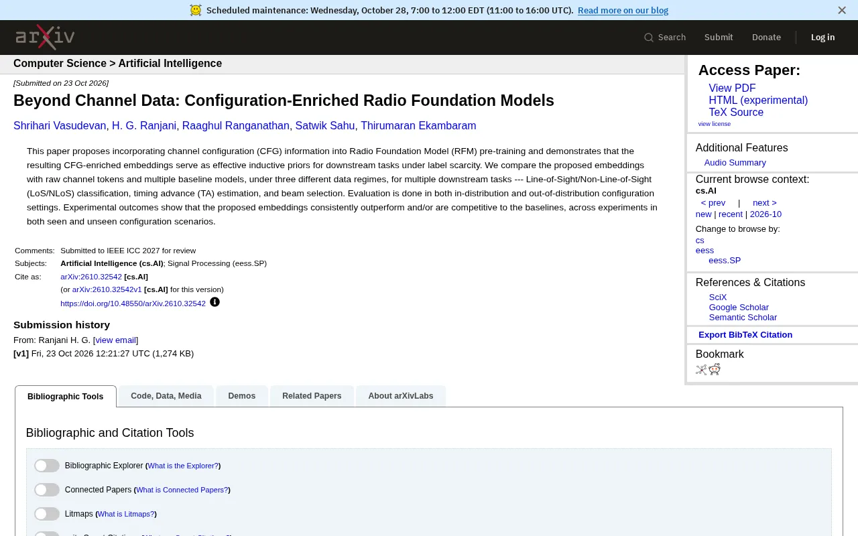Click the magnifier Search icon in the header
Viewport: 858px width, 536px height.
click(648, 38)
